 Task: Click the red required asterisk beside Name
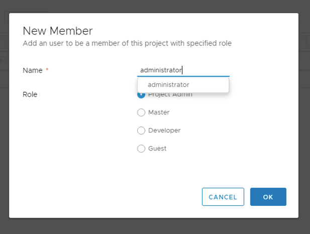tap(47, 70)
